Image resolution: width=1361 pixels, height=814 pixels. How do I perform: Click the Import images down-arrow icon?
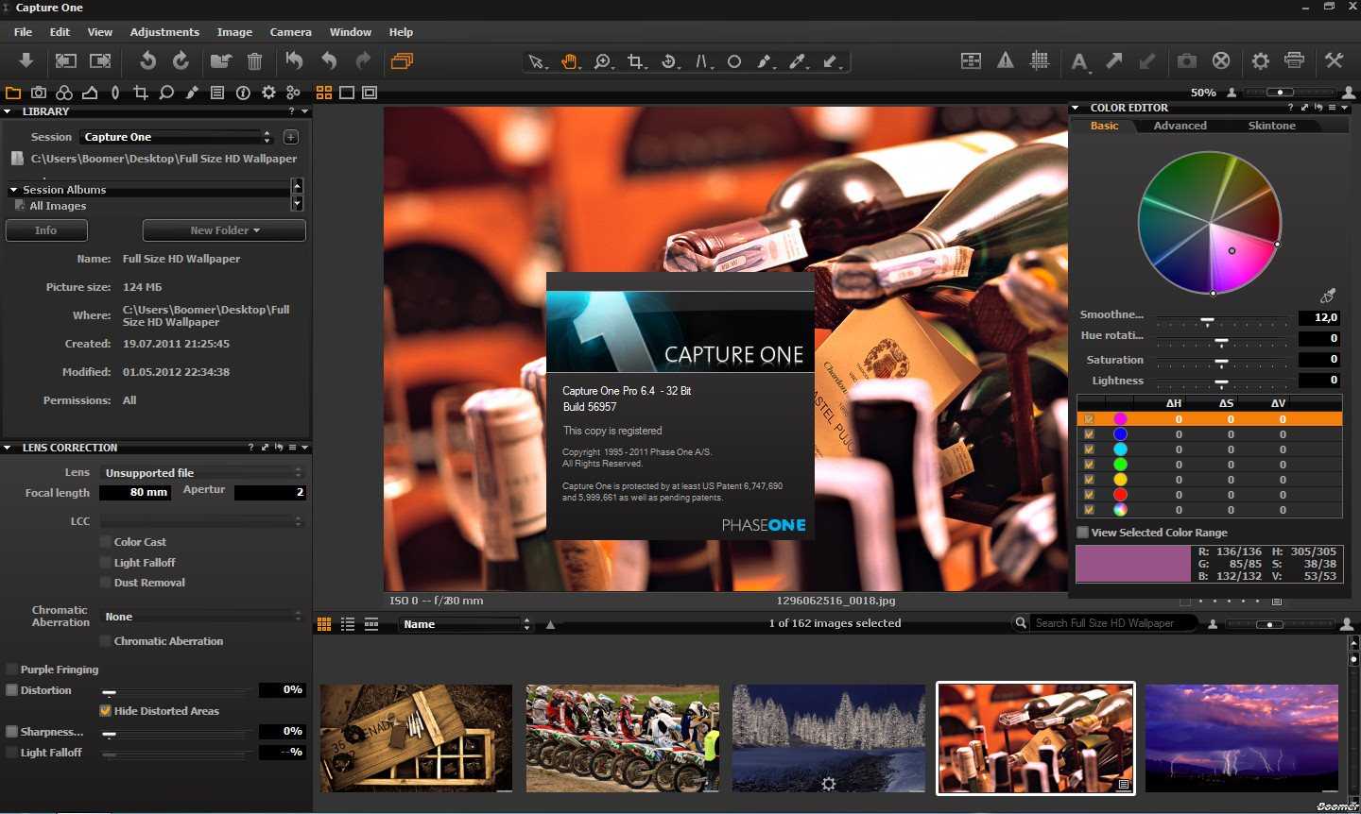coord(26,60)
